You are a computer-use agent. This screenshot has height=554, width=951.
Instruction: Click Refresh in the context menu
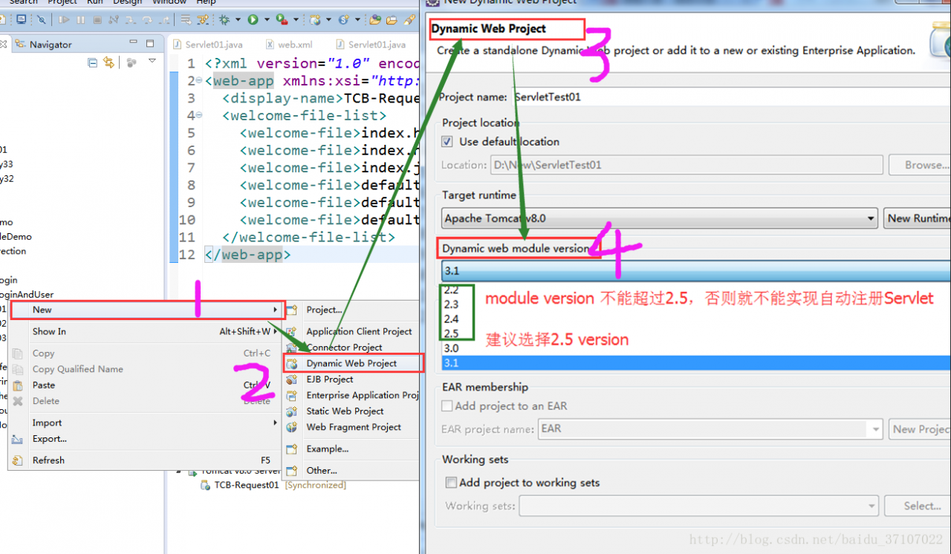[x=146, y=460]
